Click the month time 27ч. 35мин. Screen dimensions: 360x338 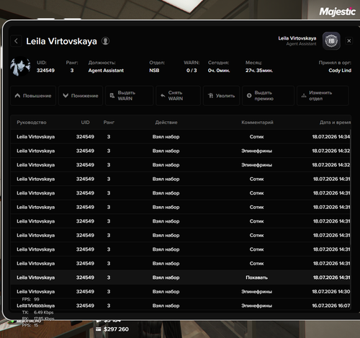[x=259, y=71]
